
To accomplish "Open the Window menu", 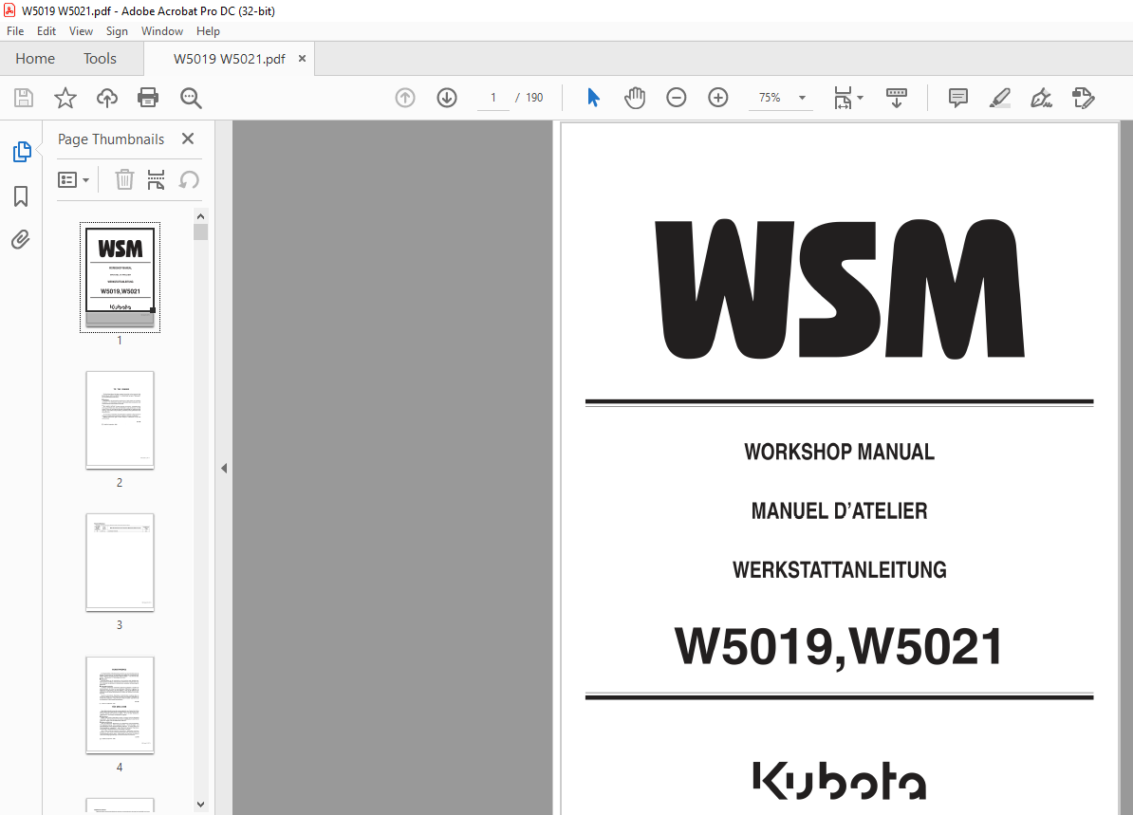I will coord(162,31).
